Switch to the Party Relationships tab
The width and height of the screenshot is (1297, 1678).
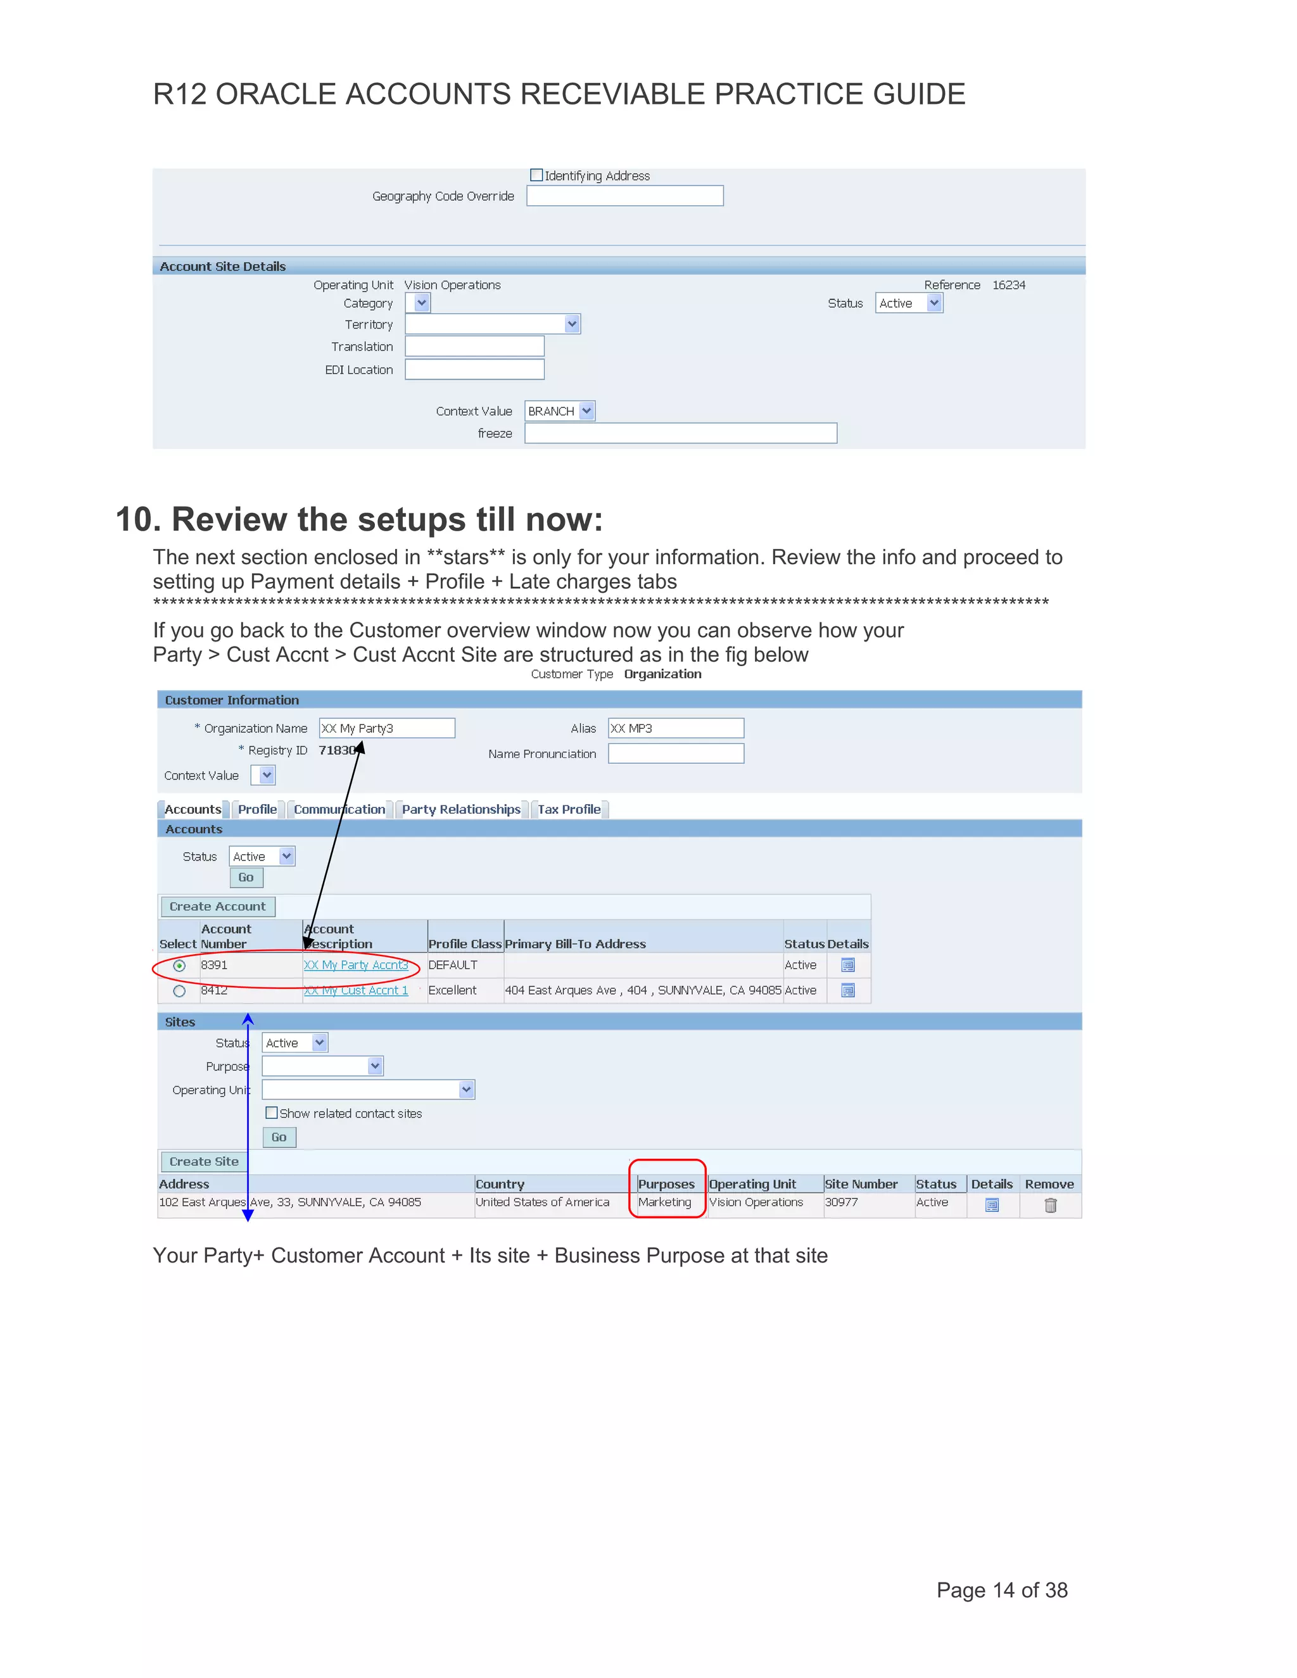(461, 809)
